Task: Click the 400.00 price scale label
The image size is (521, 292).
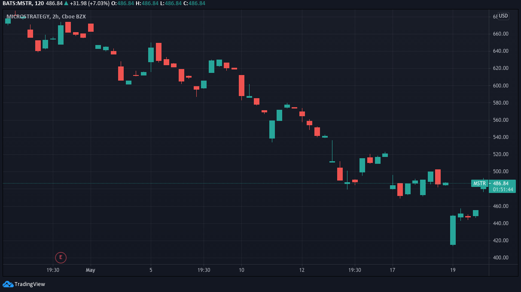Action: tap(501, 258)
